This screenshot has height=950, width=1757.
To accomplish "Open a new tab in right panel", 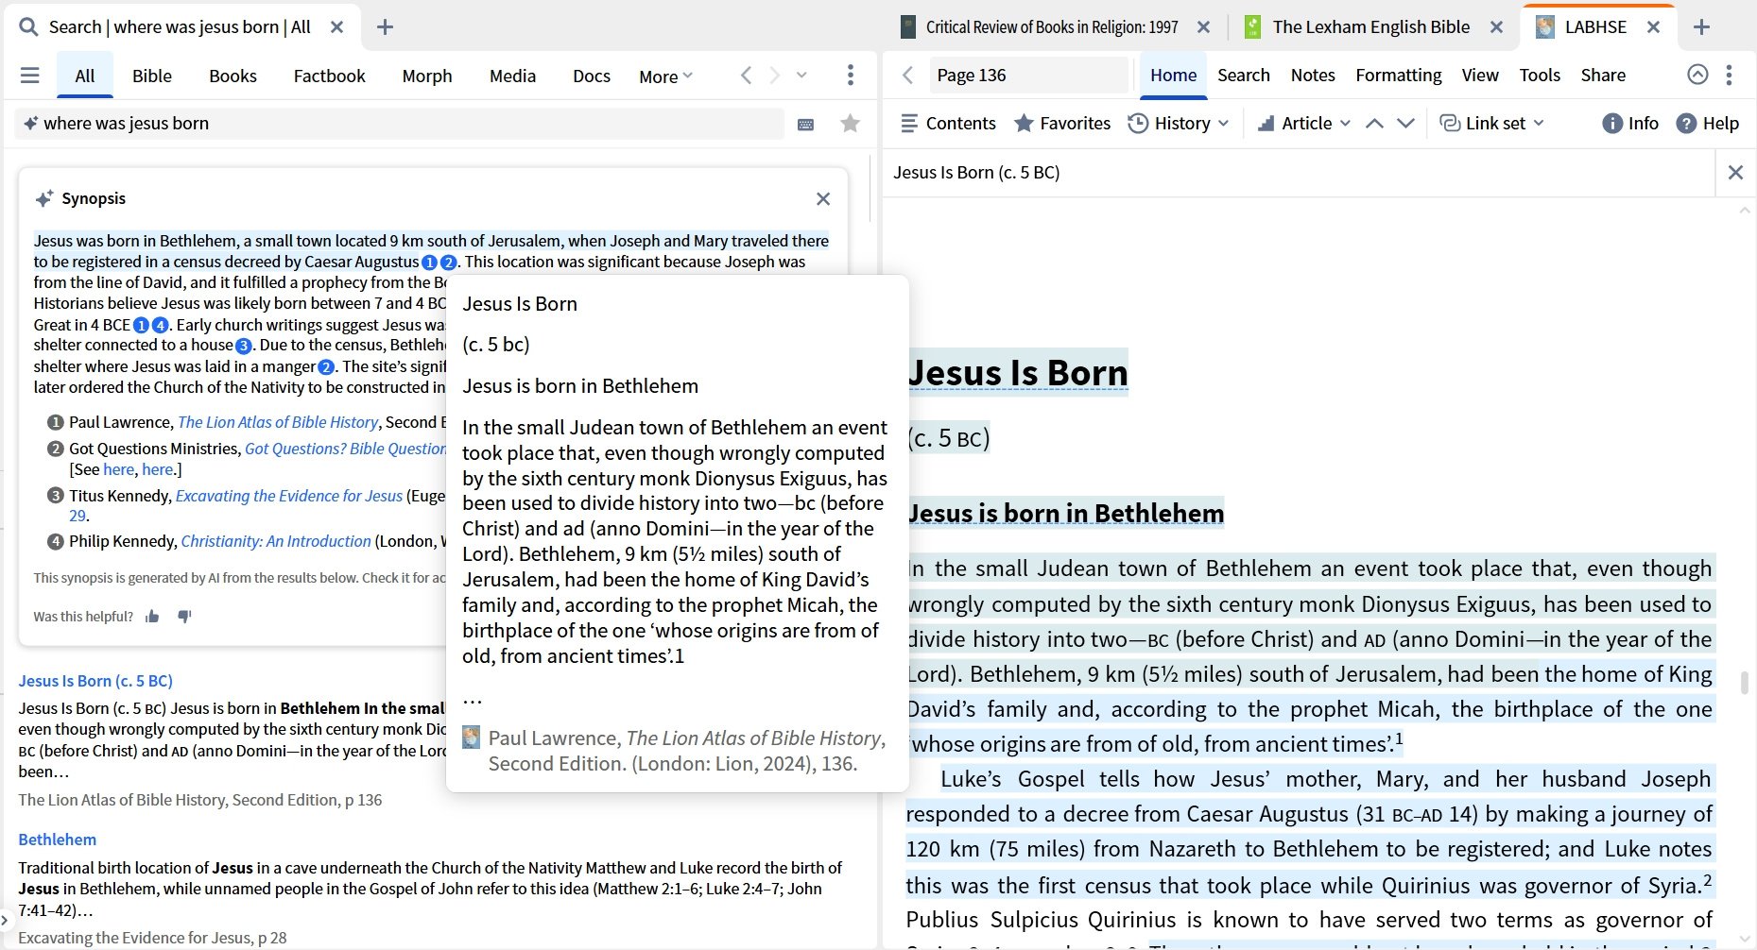I will click(x=1701, y=27).
